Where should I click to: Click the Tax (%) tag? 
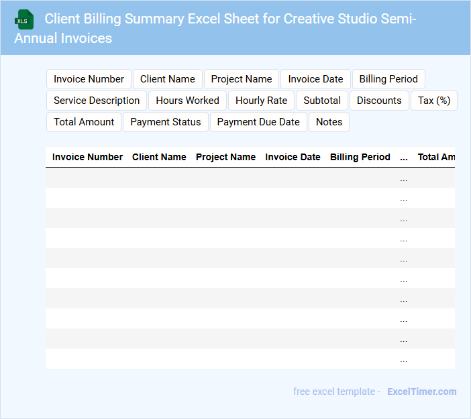click(433, 101)
